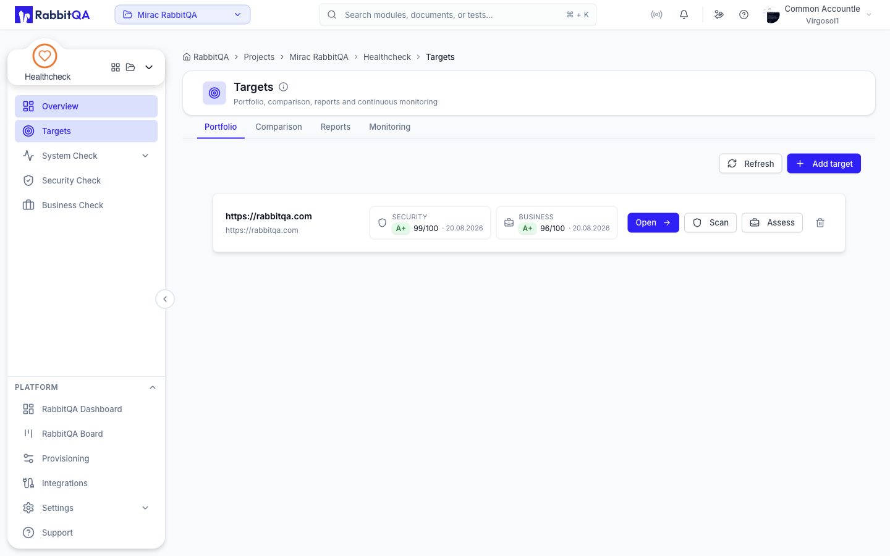Show the Targets info tooltip icon
This screenshot has height=556, width=890.
tap(284, 87)
